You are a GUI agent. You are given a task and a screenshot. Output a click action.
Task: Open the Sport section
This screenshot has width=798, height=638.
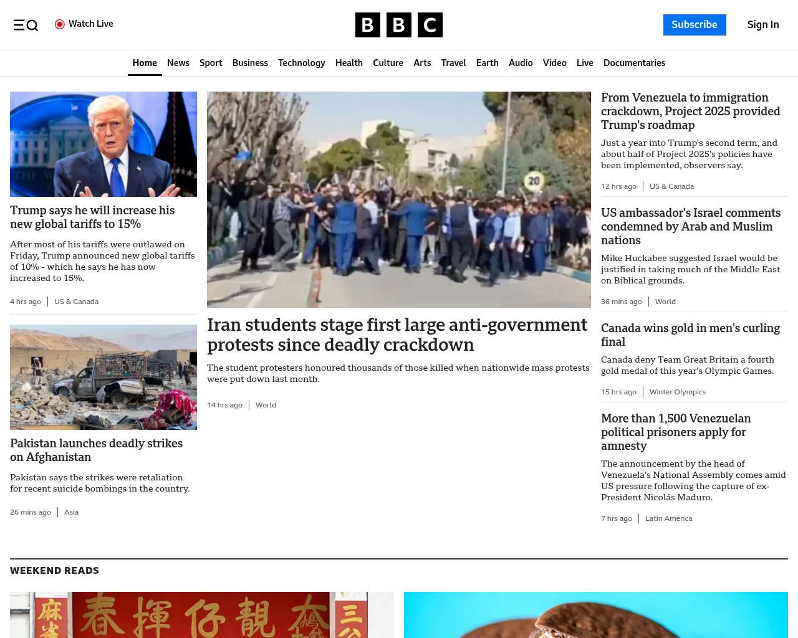click(211, 63)
